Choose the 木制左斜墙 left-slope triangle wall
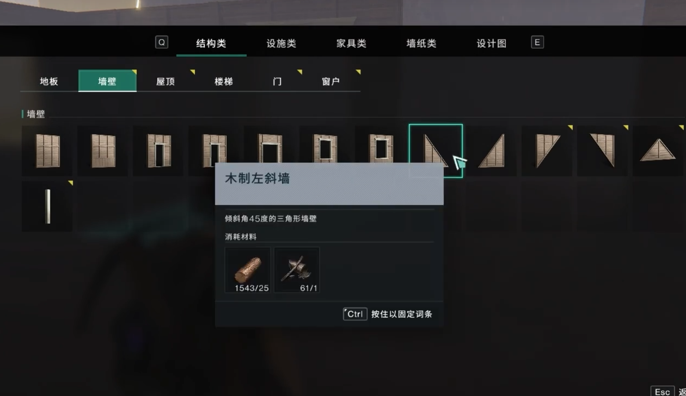 pos(436,151)
